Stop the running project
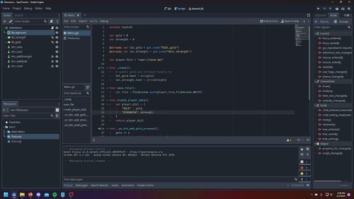The width and height of the screenshot is (354, 199). [330, 9]
